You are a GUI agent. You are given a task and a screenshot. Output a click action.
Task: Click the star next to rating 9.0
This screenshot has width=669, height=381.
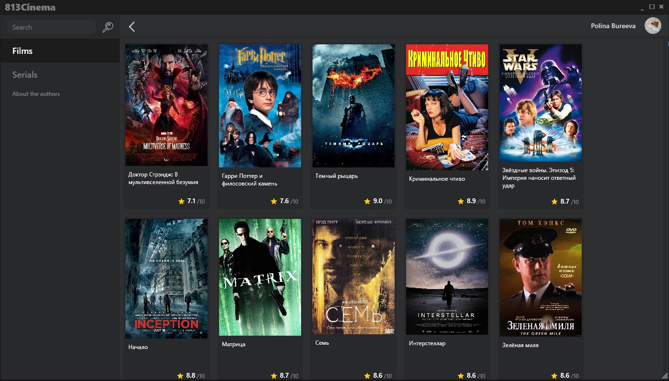coord(367,201)
